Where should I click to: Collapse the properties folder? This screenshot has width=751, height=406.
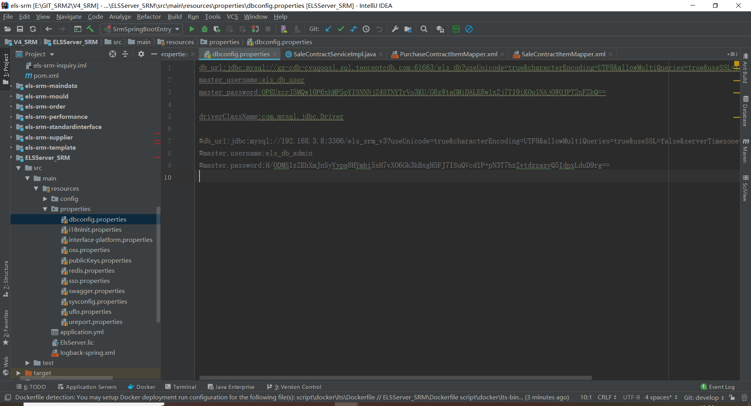(45, 209)
